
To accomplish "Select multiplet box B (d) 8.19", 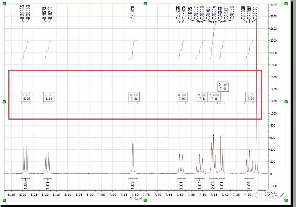I will [49, 97].
